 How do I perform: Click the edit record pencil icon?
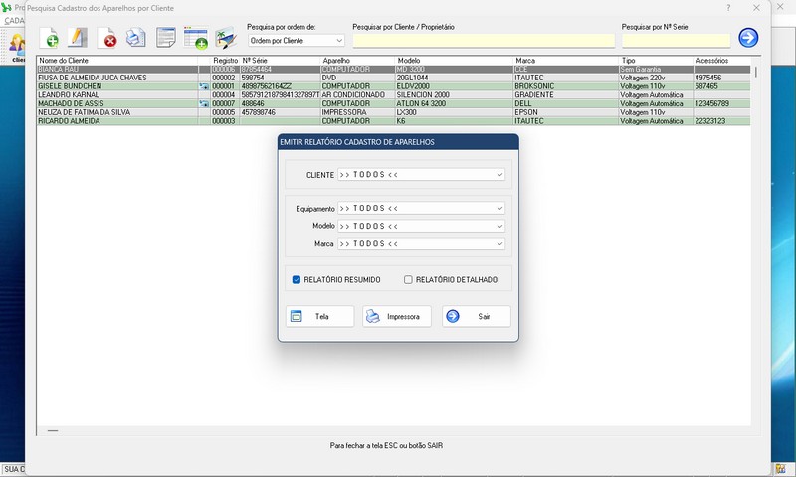pos(78,38)
